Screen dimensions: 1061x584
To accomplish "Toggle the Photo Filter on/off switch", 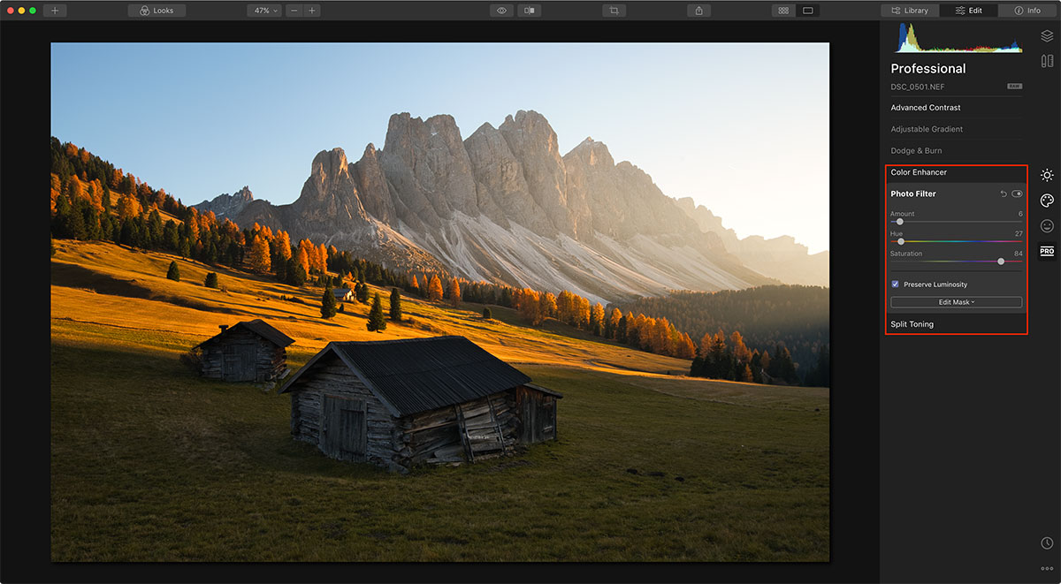I will (1017, 193).
